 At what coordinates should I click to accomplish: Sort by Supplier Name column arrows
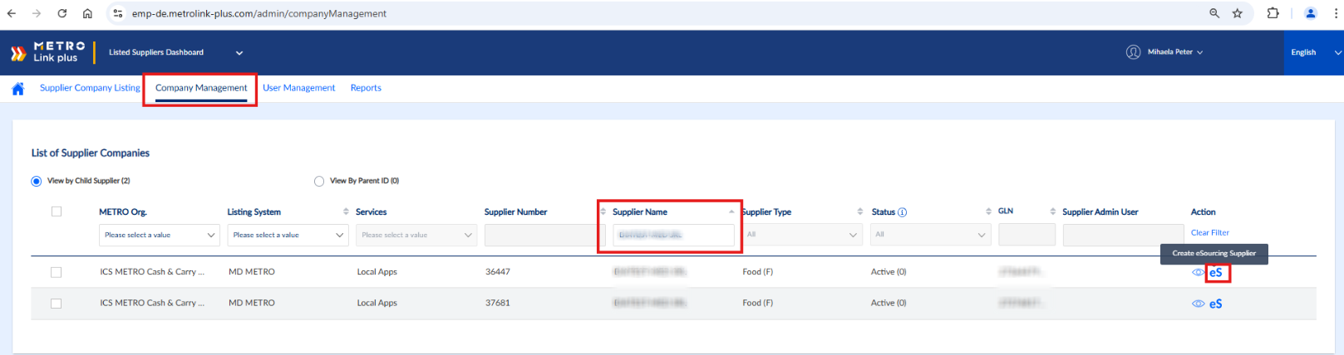[x=731, y=212]
